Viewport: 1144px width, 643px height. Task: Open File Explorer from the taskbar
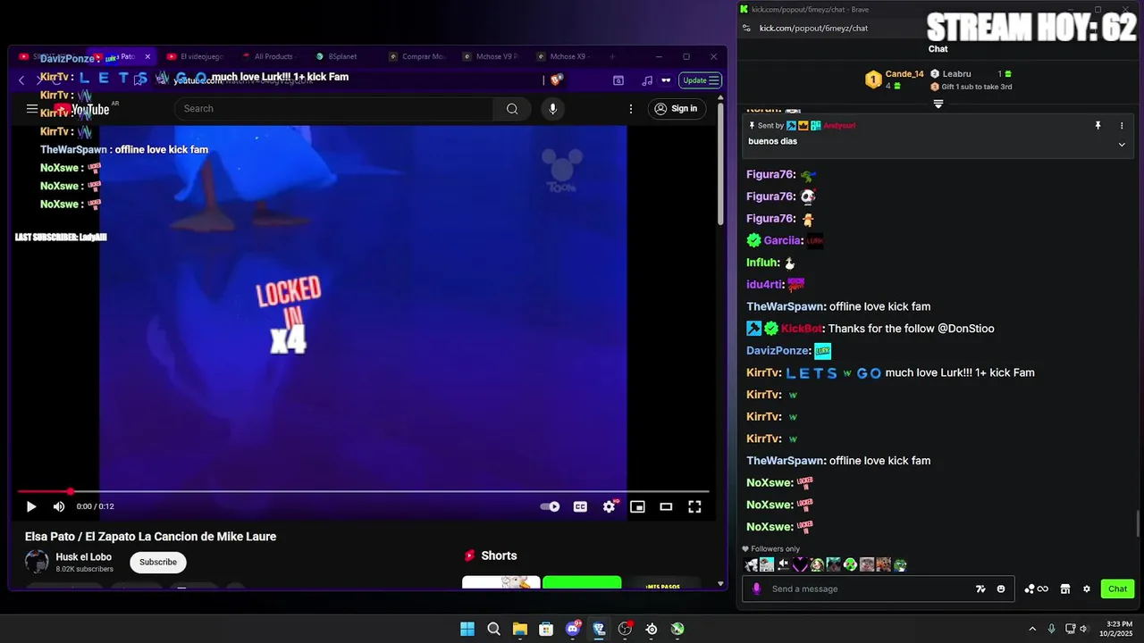coord(520,629)
